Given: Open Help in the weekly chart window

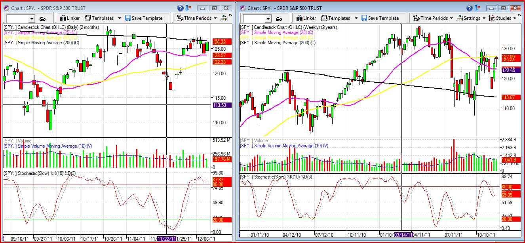Looking at the screenshot, I should tap(469, 8).
